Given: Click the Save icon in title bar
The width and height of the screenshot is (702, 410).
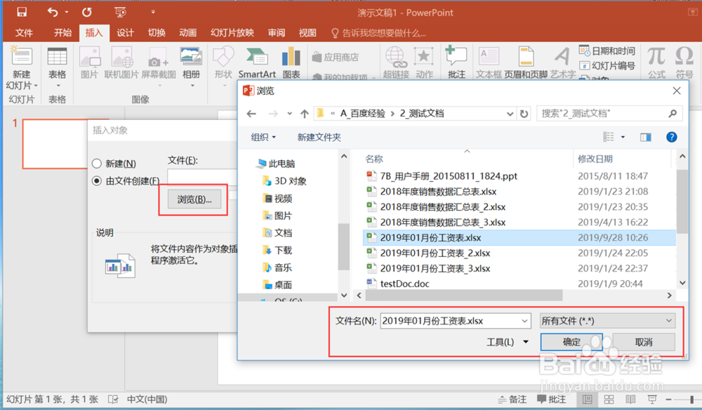Looking at the screenshot, I should pyautogui.click(x=22, y=12).
